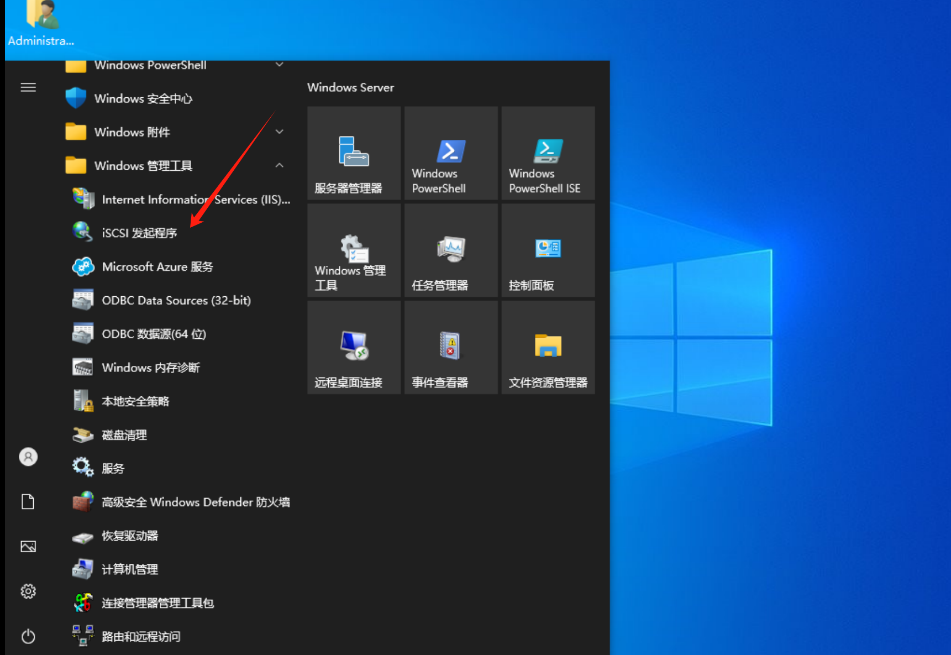
Task: Click the Microsoft Azure 服务 cloud icon
Action: 83,266
